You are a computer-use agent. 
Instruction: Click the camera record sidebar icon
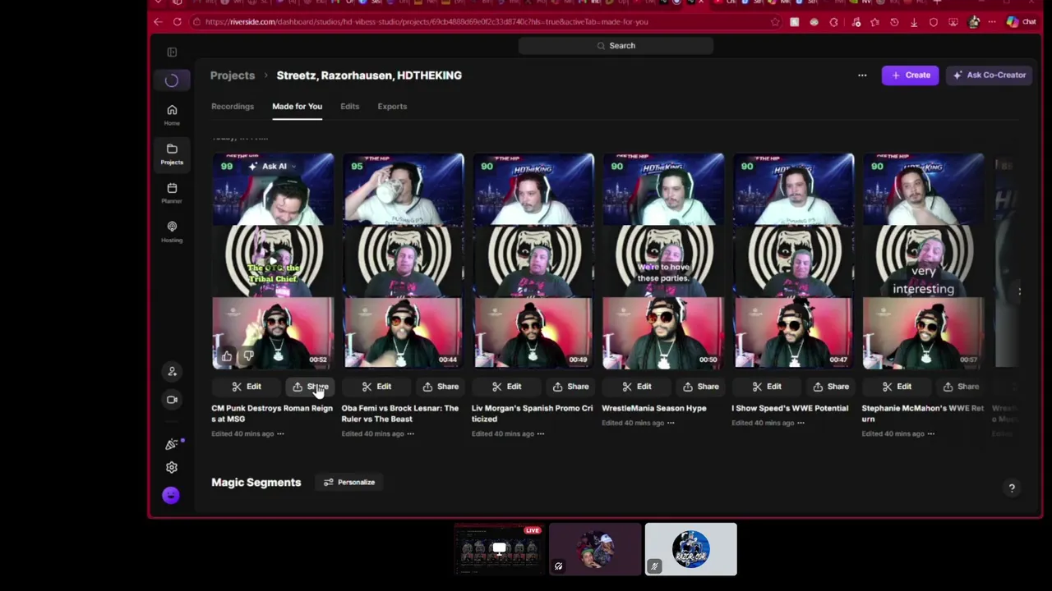(172, 400)
